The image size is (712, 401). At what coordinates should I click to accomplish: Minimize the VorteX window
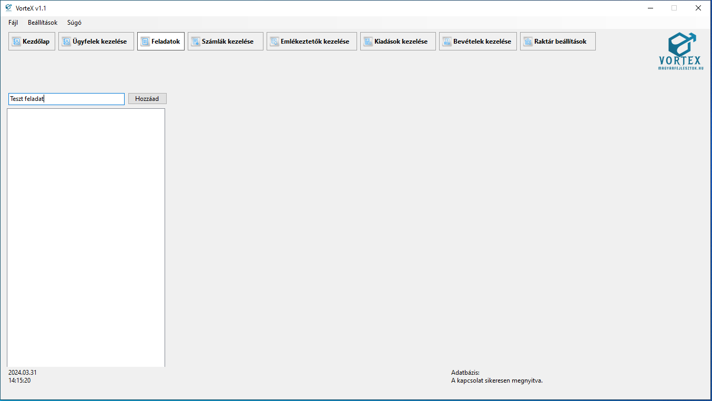(x=650, y=8)
